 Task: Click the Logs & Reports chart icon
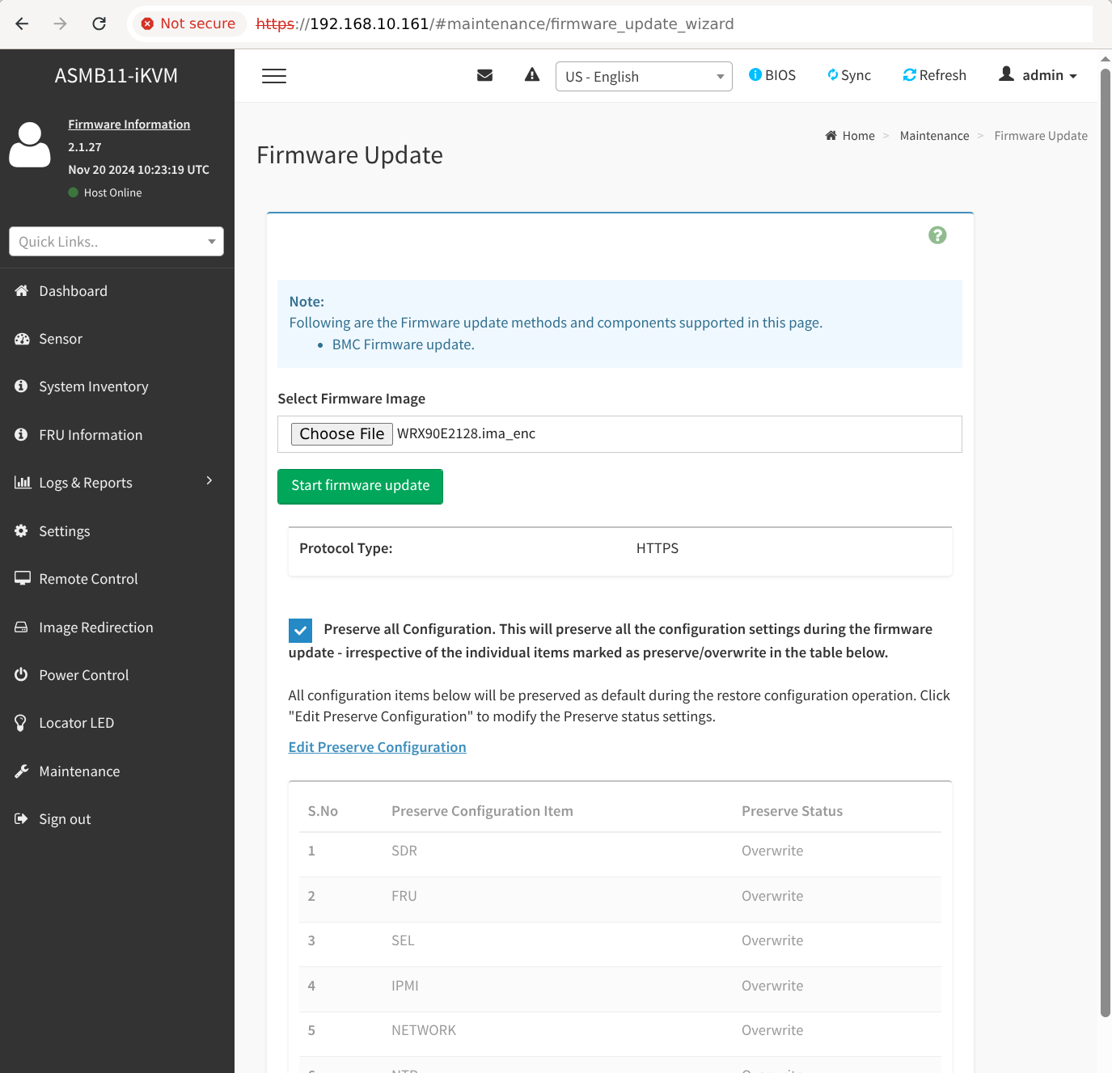(23, 482)
